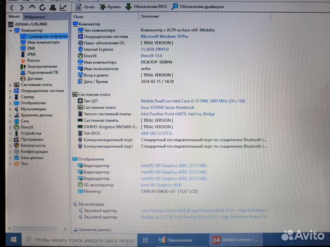Open the Отчёт report button
Viewport: 330px width, 247px height.
(85, 7)
